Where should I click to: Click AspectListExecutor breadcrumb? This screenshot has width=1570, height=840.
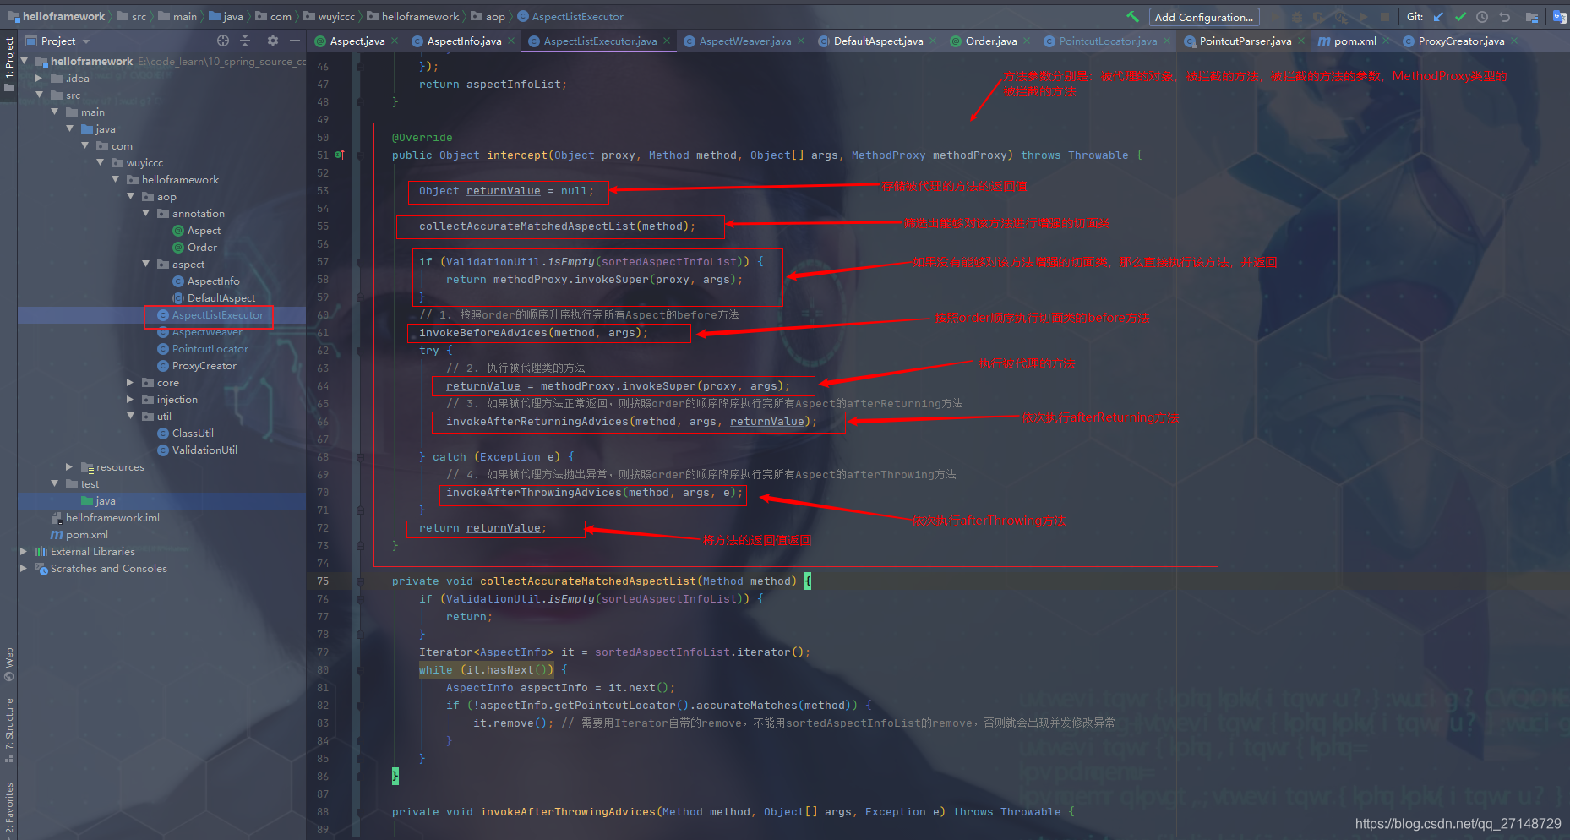[570, 16]
